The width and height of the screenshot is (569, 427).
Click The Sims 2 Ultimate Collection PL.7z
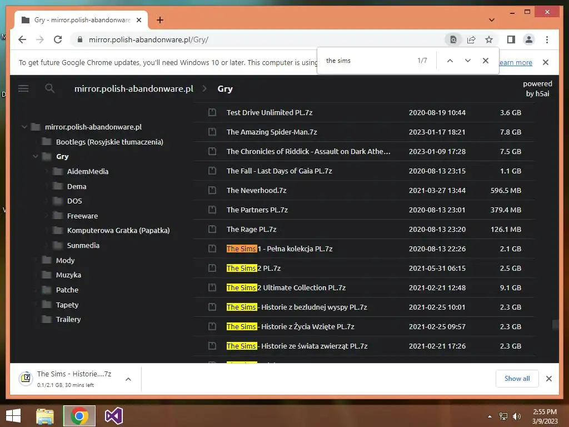click(286, 287)
